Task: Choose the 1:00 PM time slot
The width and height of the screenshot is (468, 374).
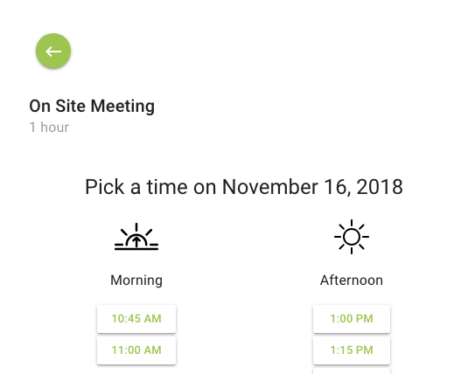Action: (x=352, y=319)
